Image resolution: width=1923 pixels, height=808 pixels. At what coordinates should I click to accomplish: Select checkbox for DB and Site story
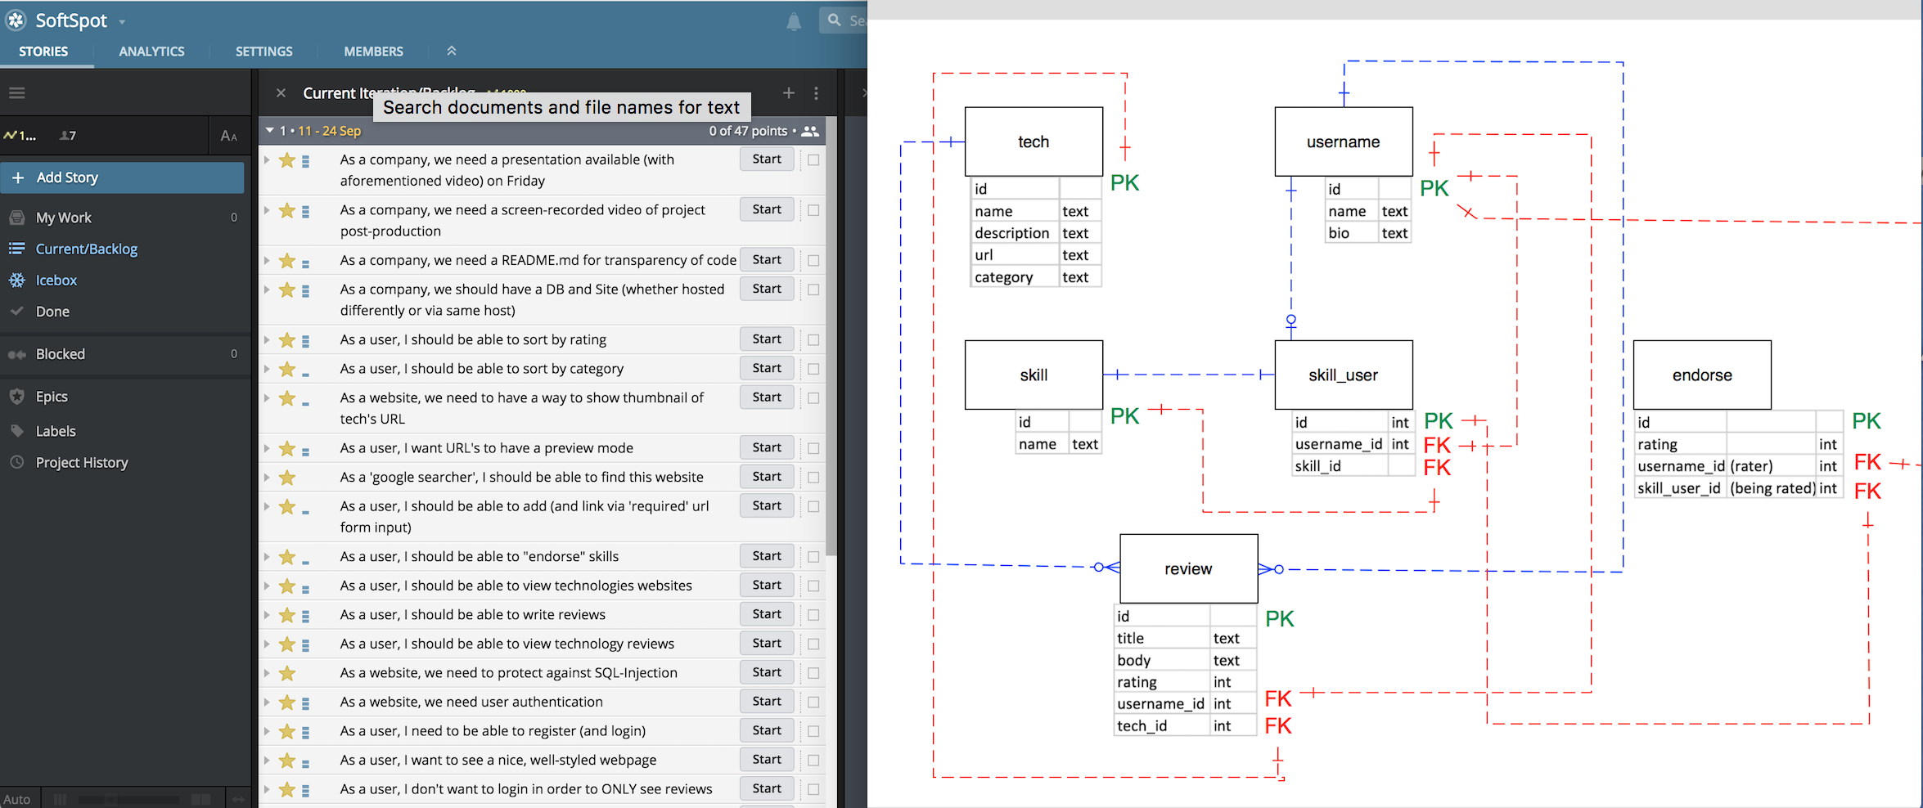813,290
